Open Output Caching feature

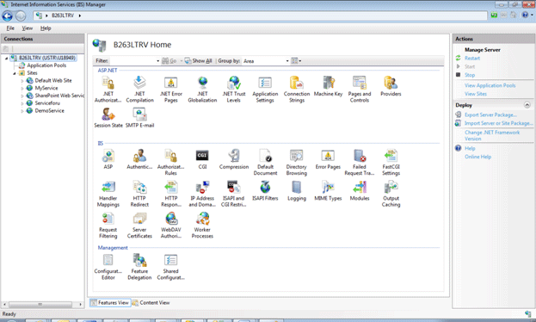coord(391,194)
